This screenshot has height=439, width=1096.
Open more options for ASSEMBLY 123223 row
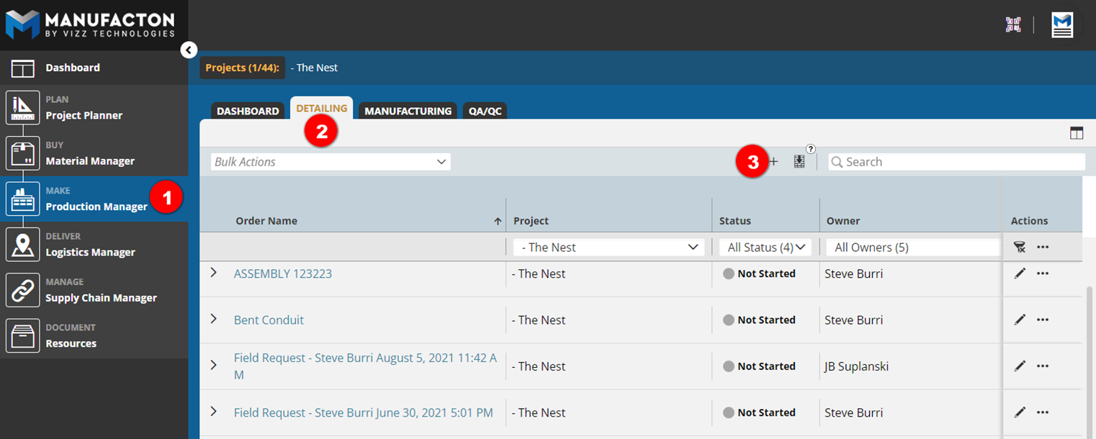tap(1042, 273)
